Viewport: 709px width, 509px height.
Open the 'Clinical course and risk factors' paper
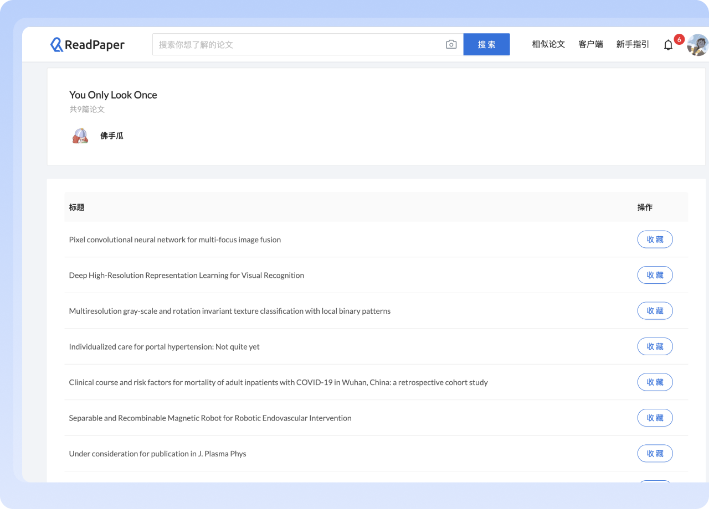(279, 382)
